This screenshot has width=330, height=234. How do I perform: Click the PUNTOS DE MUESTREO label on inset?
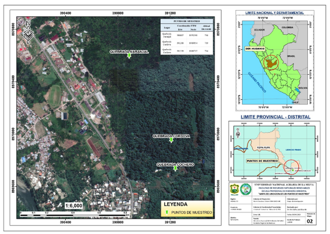click(262, 161)
